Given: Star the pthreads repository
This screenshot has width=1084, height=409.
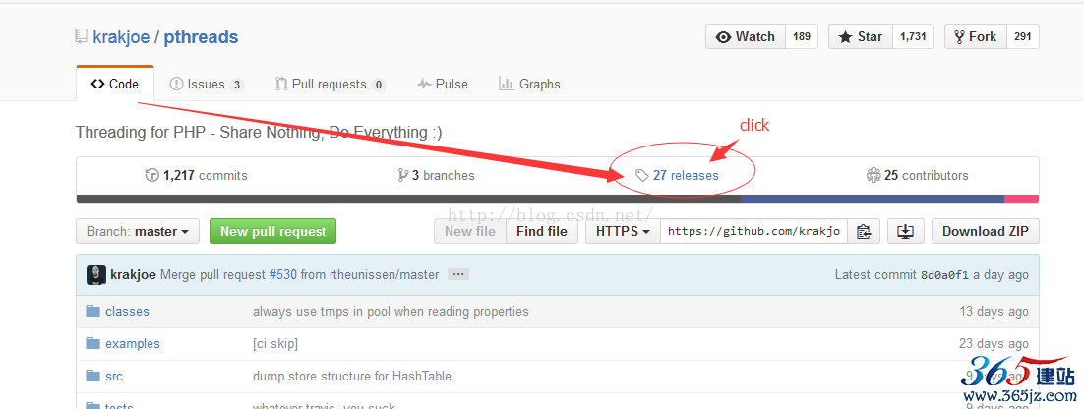Looking at the screenshot, I should pyautogui.click(x=861, y=36).
